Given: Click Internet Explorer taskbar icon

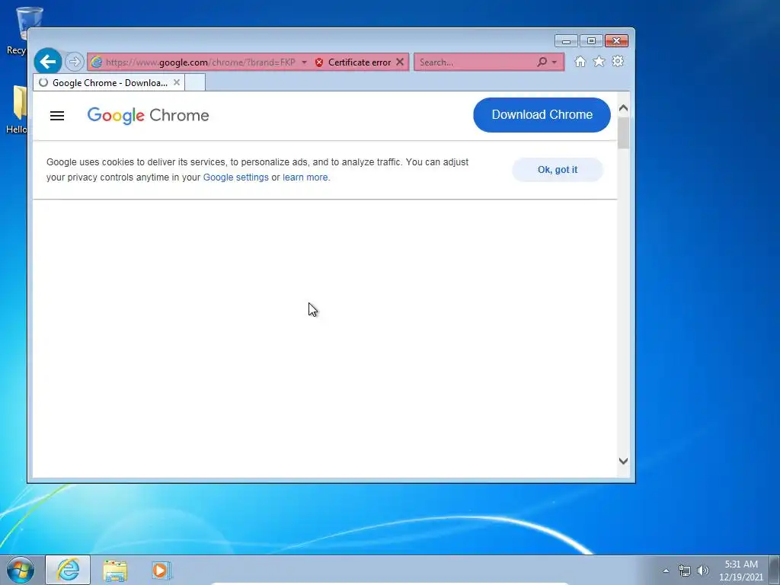Looking at the screenshot, I should click(x=68, y=570).
